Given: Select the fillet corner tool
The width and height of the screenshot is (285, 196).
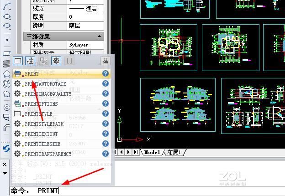Looking at the screenshot, I should point(7,128).
